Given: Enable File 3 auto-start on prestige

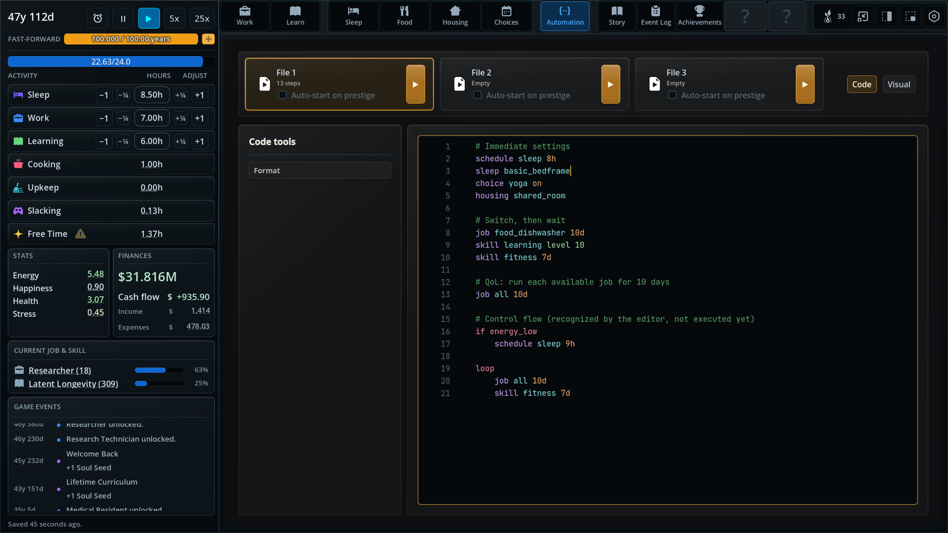Looking at the screenshot, I should tap(672, 95).
